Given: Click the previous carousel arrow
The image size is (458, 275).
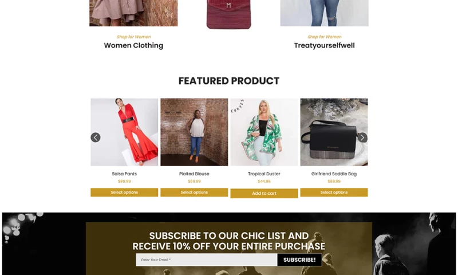Looking at the screenshot, I should [x=96, y=137].
